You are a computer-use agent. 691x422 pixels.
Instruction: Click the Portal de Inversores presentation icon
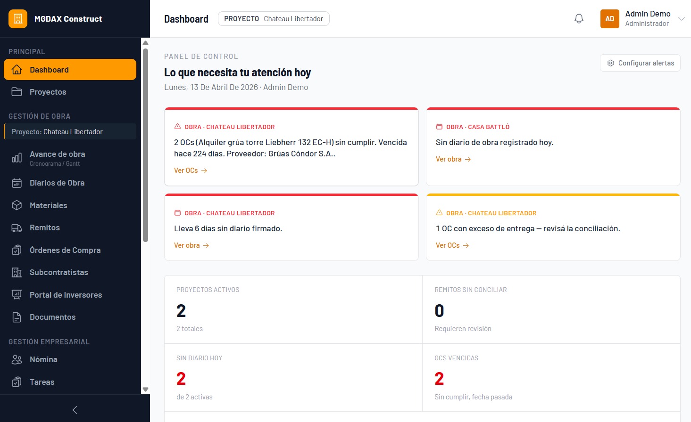[17, 295]
